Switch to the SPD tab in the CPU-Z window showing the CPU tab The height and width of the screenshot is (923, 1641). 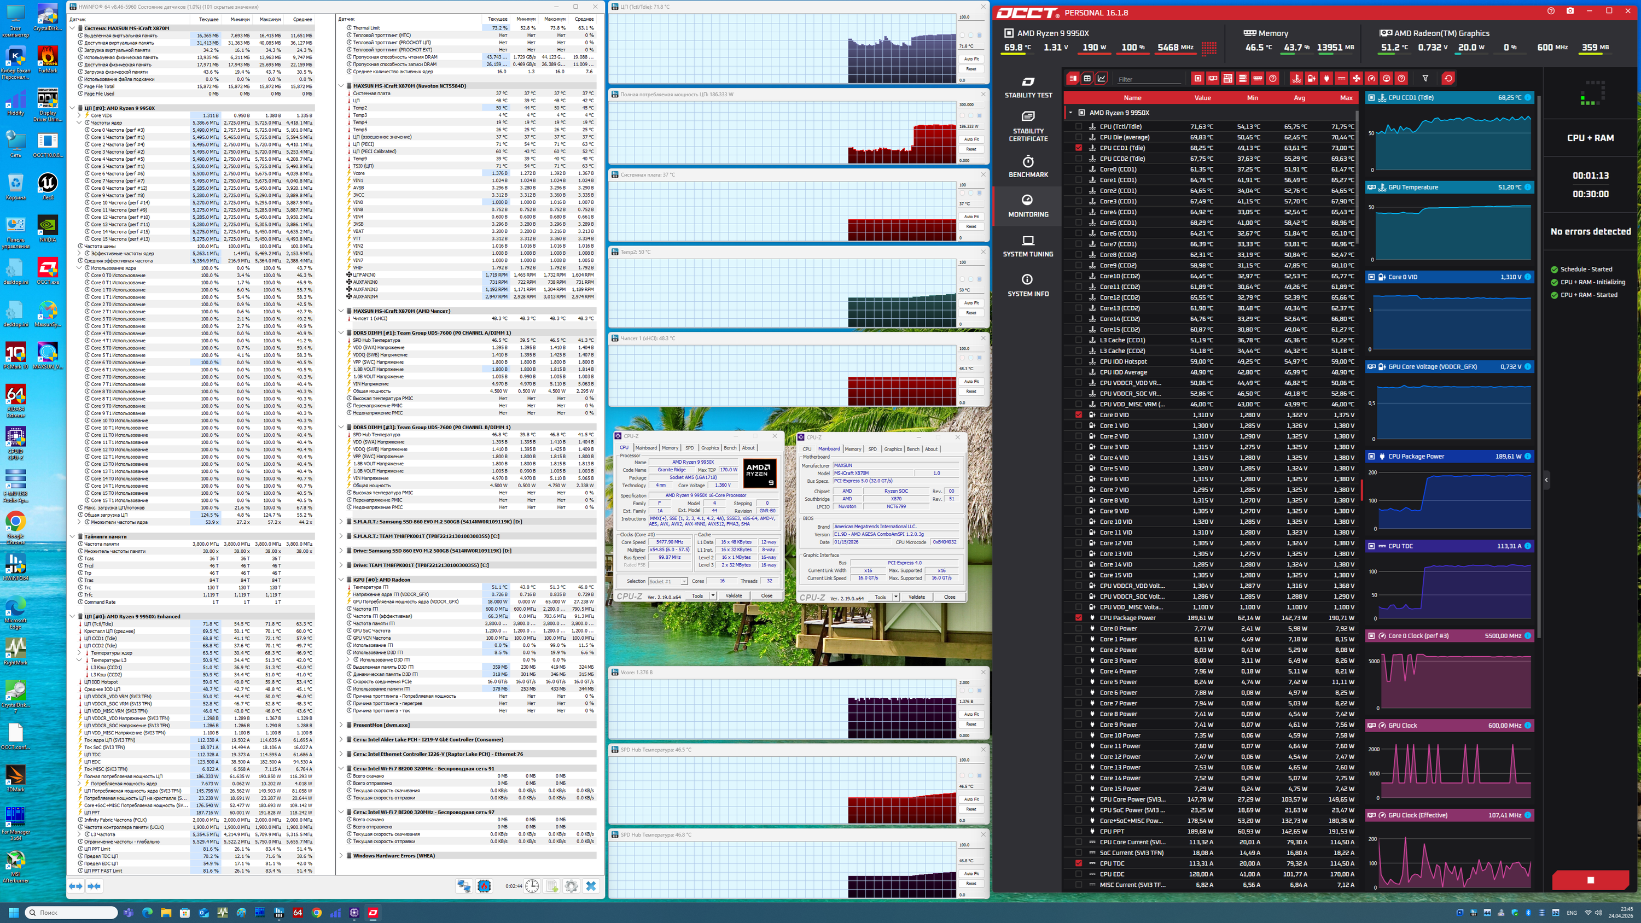click(689, 448)
